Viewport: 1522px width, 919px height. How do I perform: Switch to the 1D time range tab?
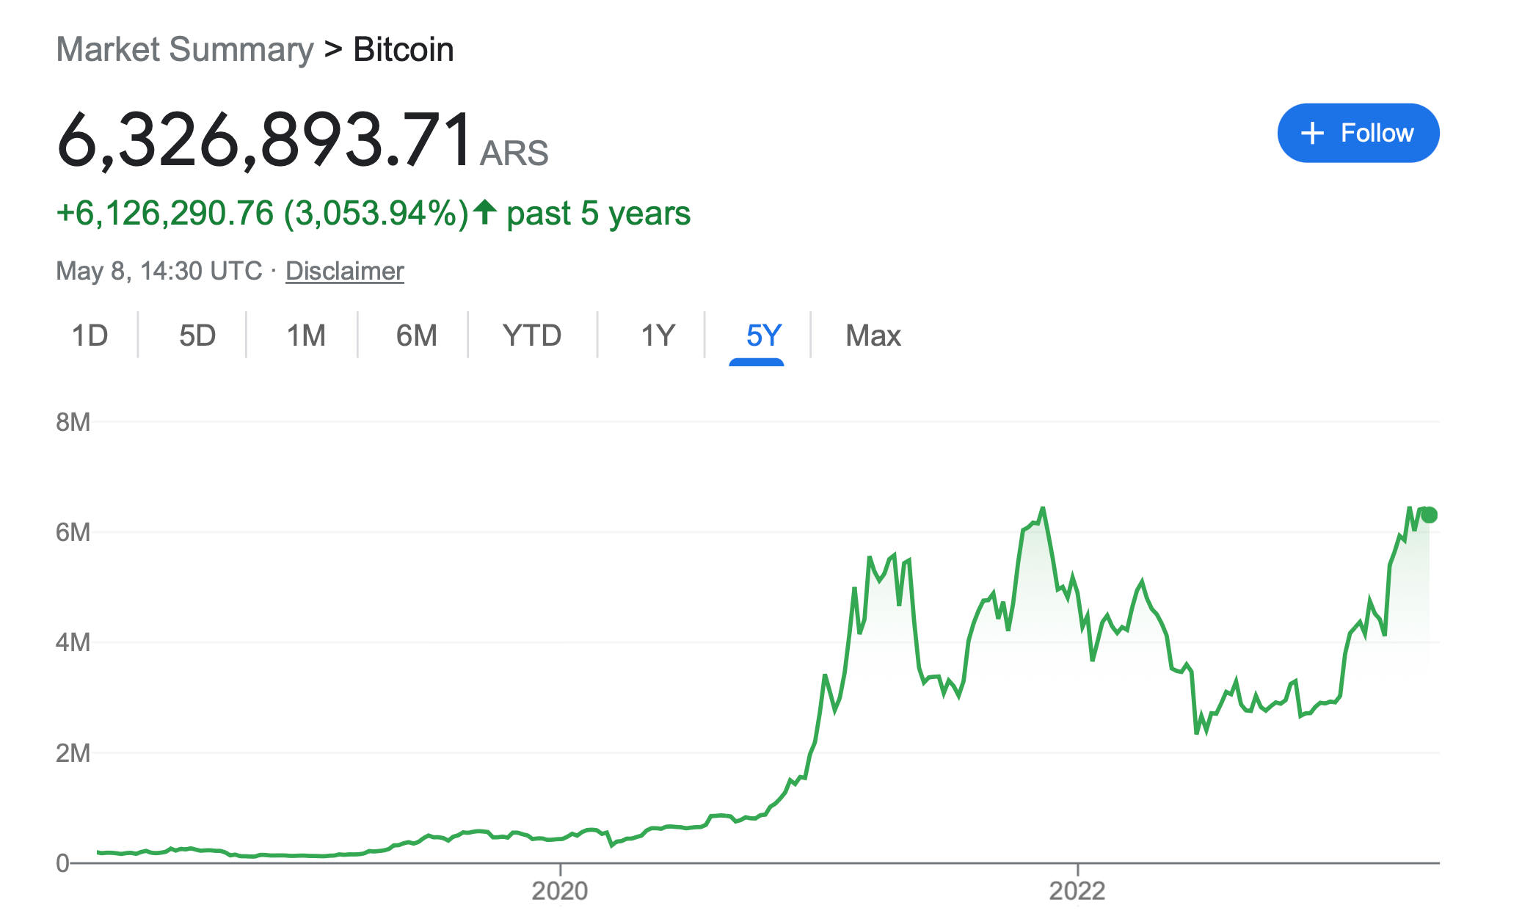click(90, 335)
